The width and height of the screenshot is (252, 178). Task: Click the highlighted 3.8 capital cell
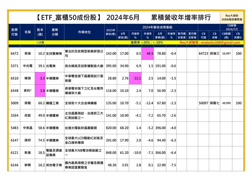tap(40, 91)
